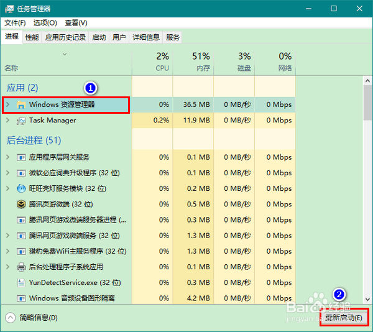Image resolution: width=373 pixels, height=332 pixels.
Task: Expand the 微软必应词典升级程序 row
Action: [x=7, y=173]
